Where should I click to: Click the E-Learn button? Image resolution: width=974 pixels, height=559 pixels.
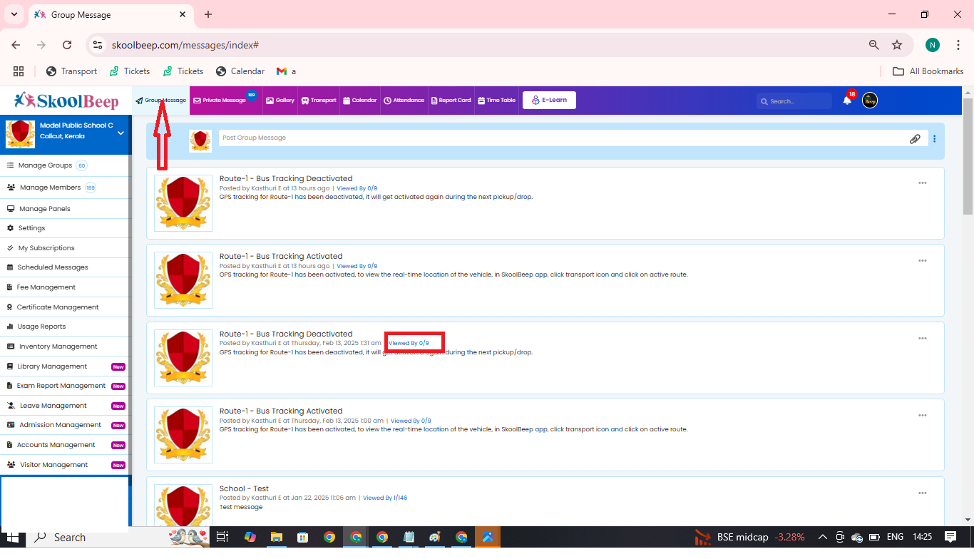[549, 101]
